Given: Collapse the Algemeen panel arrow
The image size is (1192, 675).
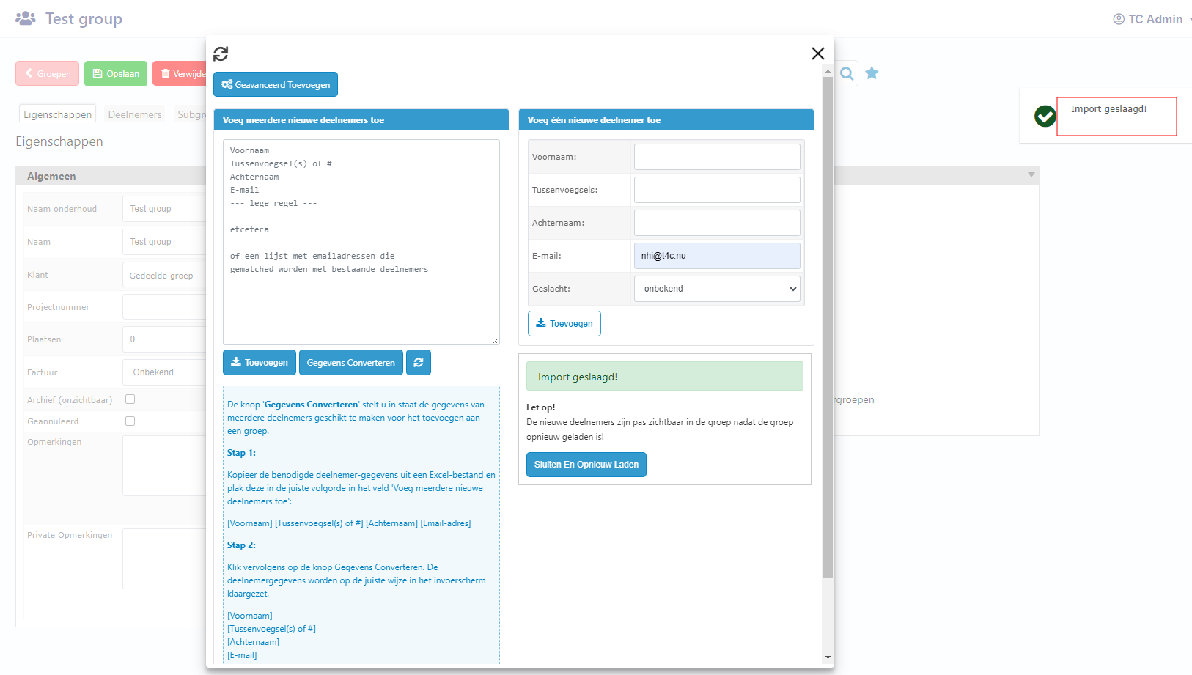Looking at the screenshot, I should click(1031, 175).
